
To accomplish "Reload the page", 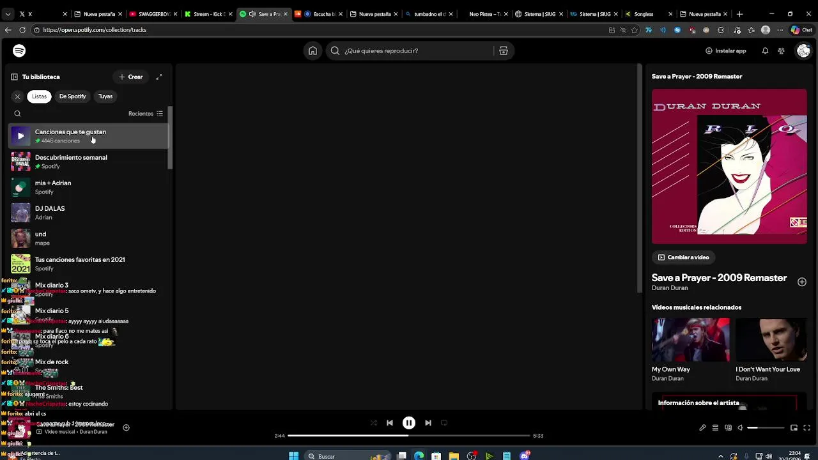I will (x=22, y=30).
